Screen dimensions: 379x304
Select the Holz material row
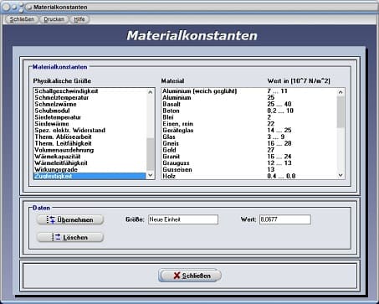tap(249, 176)
